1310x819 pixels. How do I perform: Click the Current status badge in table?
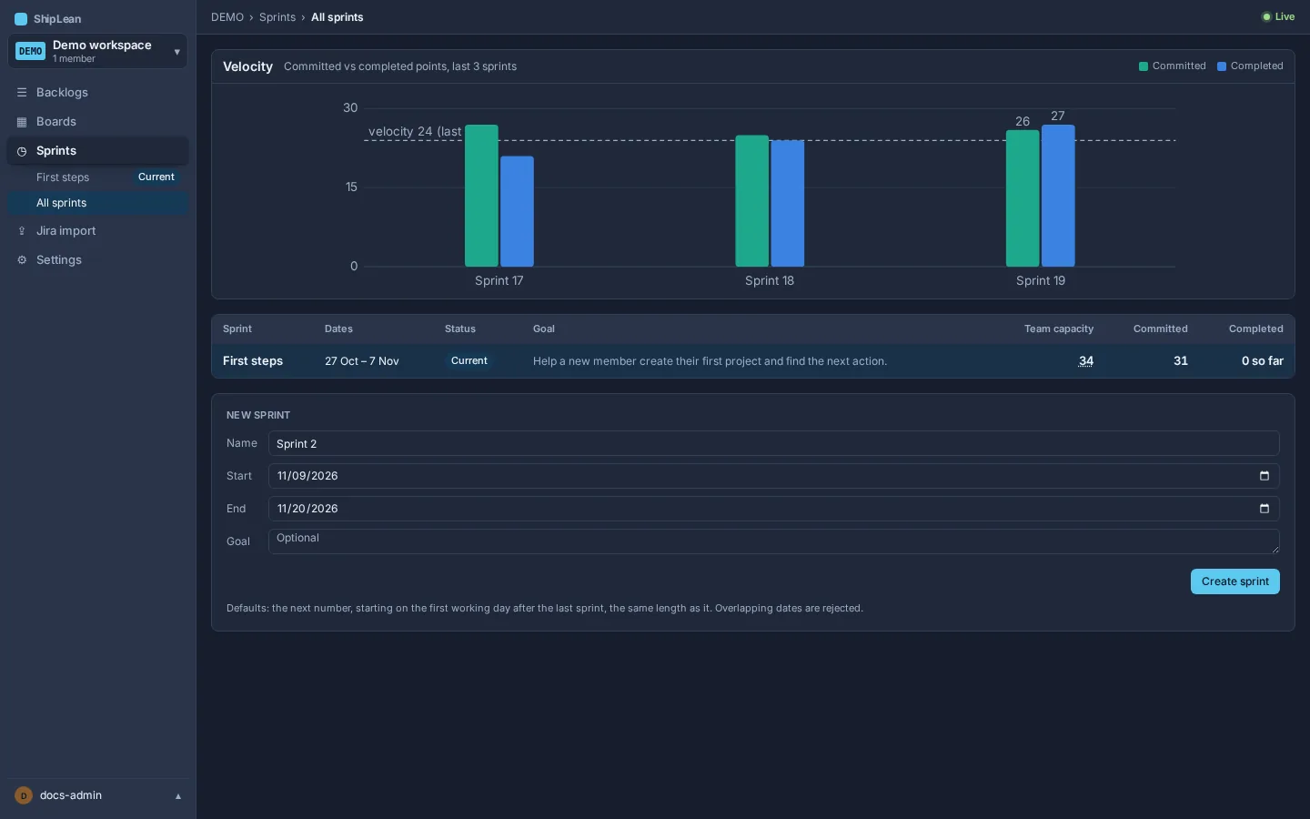click(x=469, y=361)
